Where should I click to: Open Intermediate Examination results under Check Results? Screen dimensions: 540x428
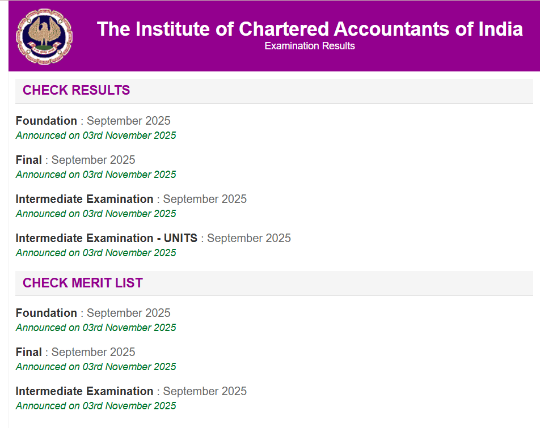(85, 199)
